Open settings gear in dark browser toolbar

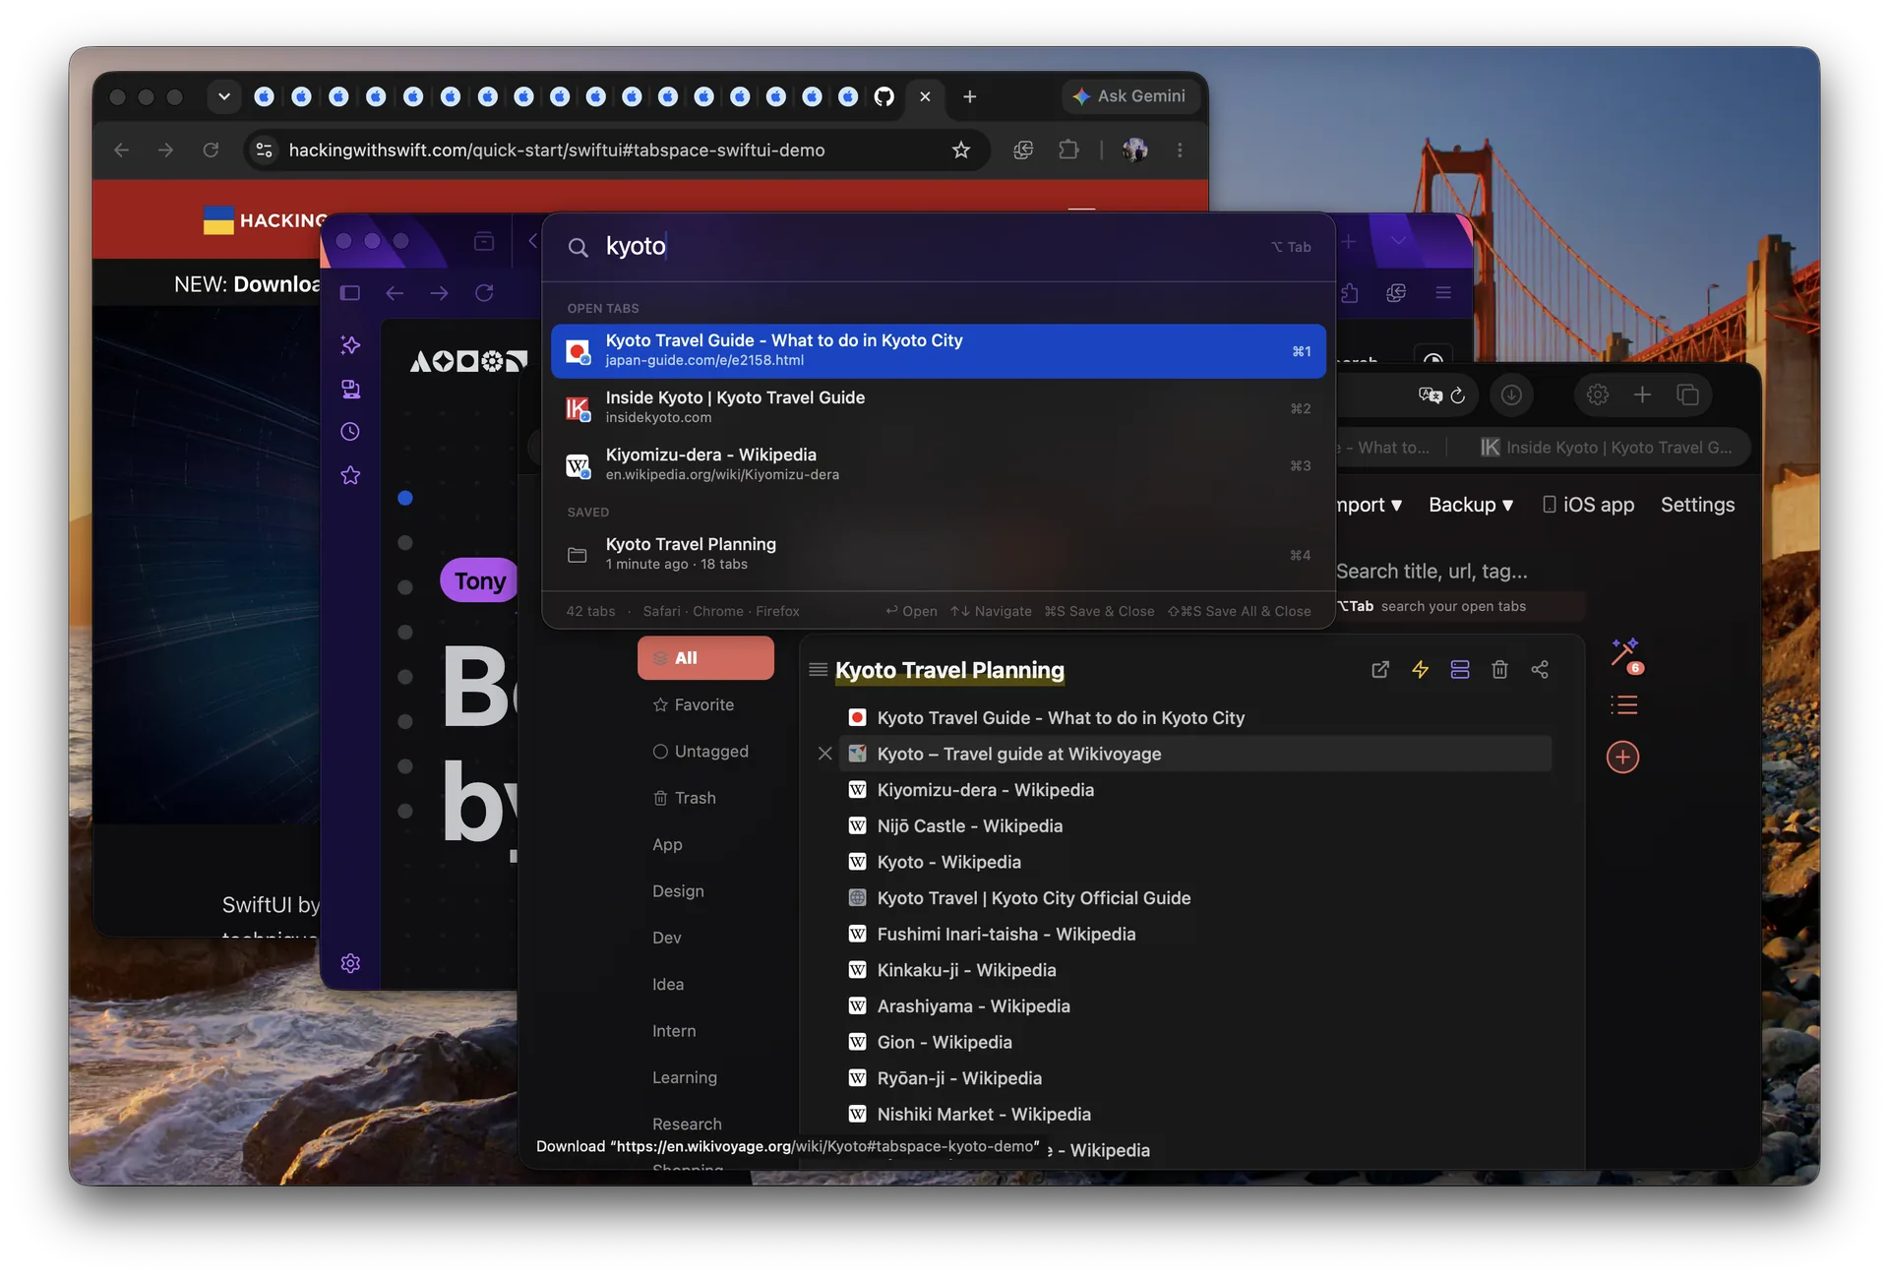coord(1598,395)
